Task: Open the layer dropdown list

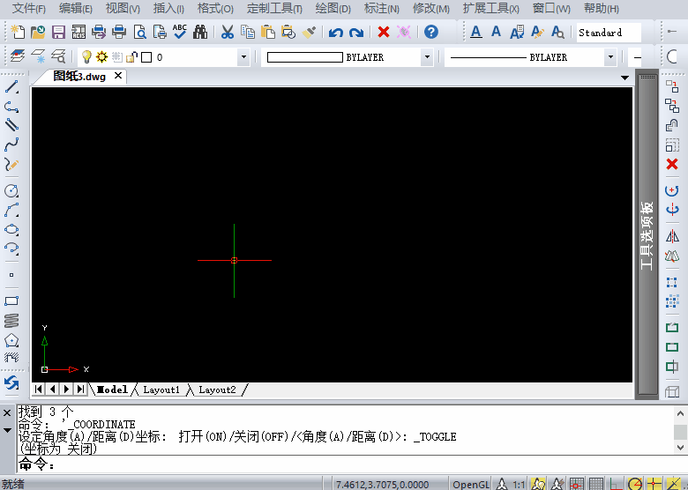Action: pos(243,57)
